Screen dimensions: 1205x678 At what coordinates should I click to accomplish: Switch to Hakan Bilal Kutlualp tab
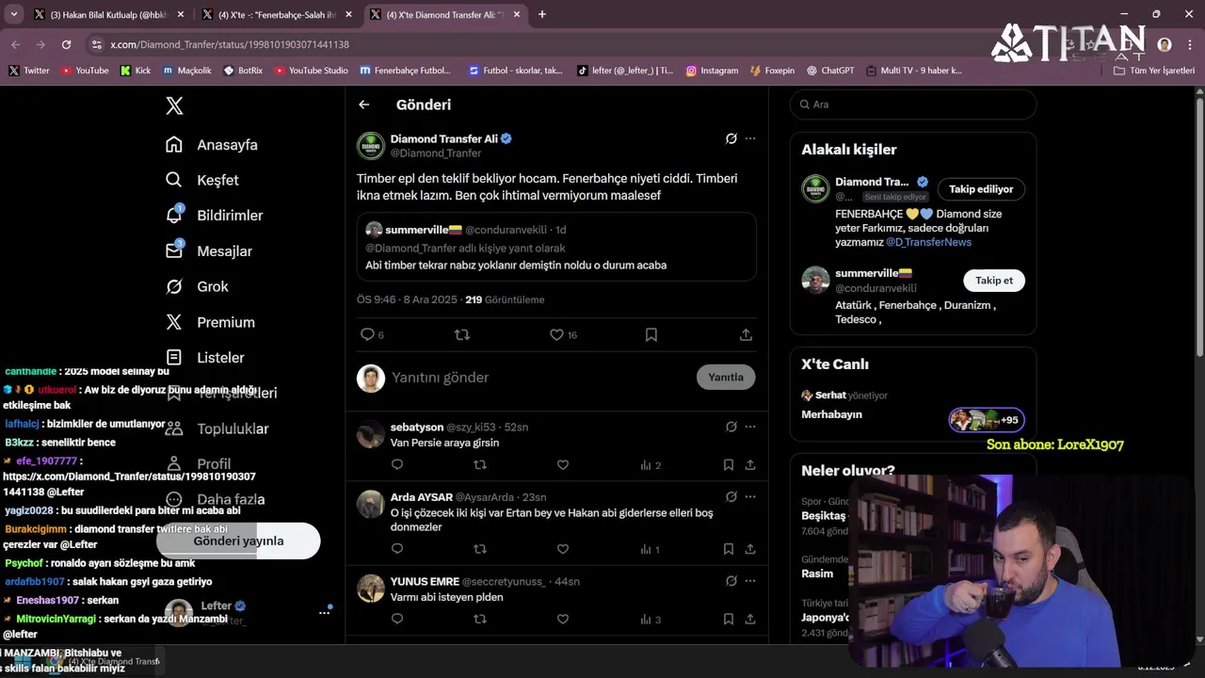[108, 14]
